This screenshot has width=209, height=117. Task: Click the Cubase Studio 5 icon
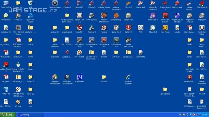pos(104,3)
